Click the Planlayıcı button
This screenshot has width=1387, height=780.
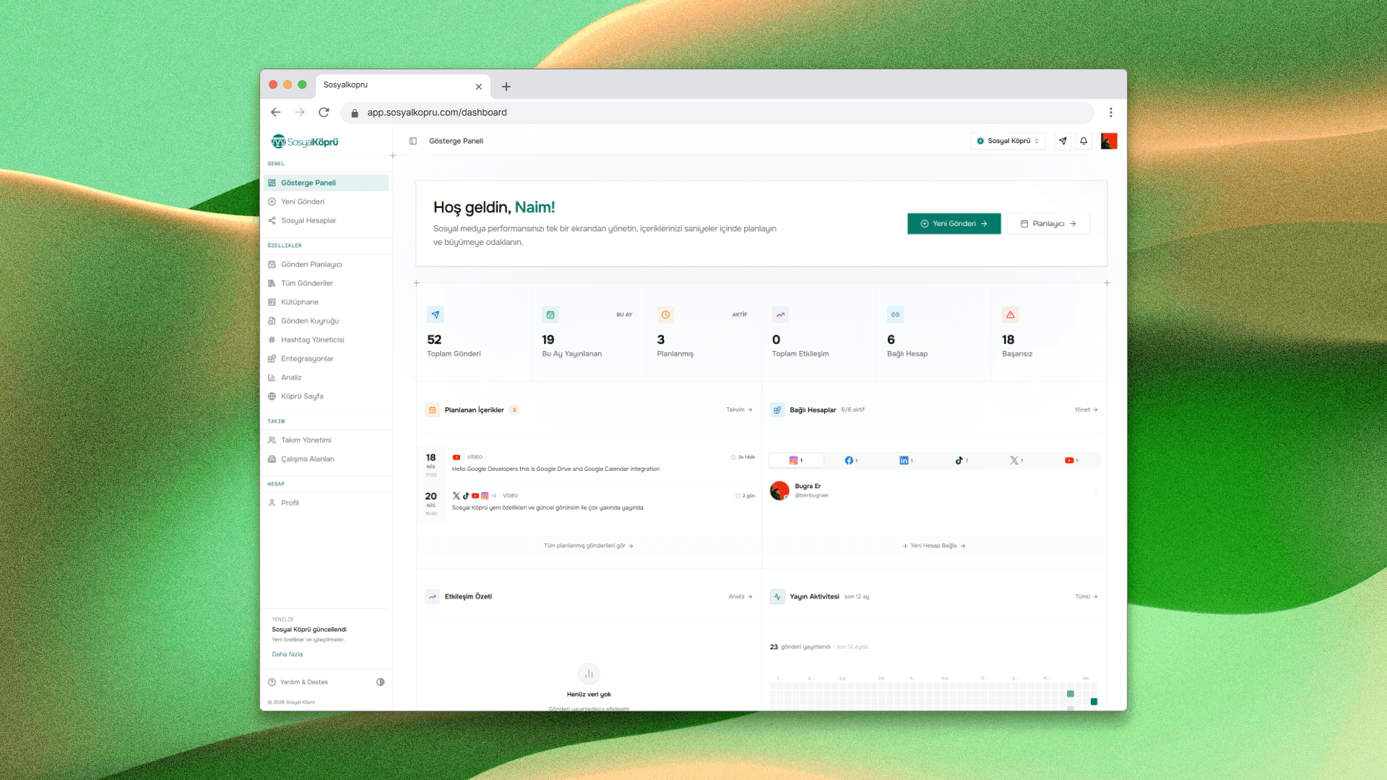pyautogui.click(x=1048, y=224)
